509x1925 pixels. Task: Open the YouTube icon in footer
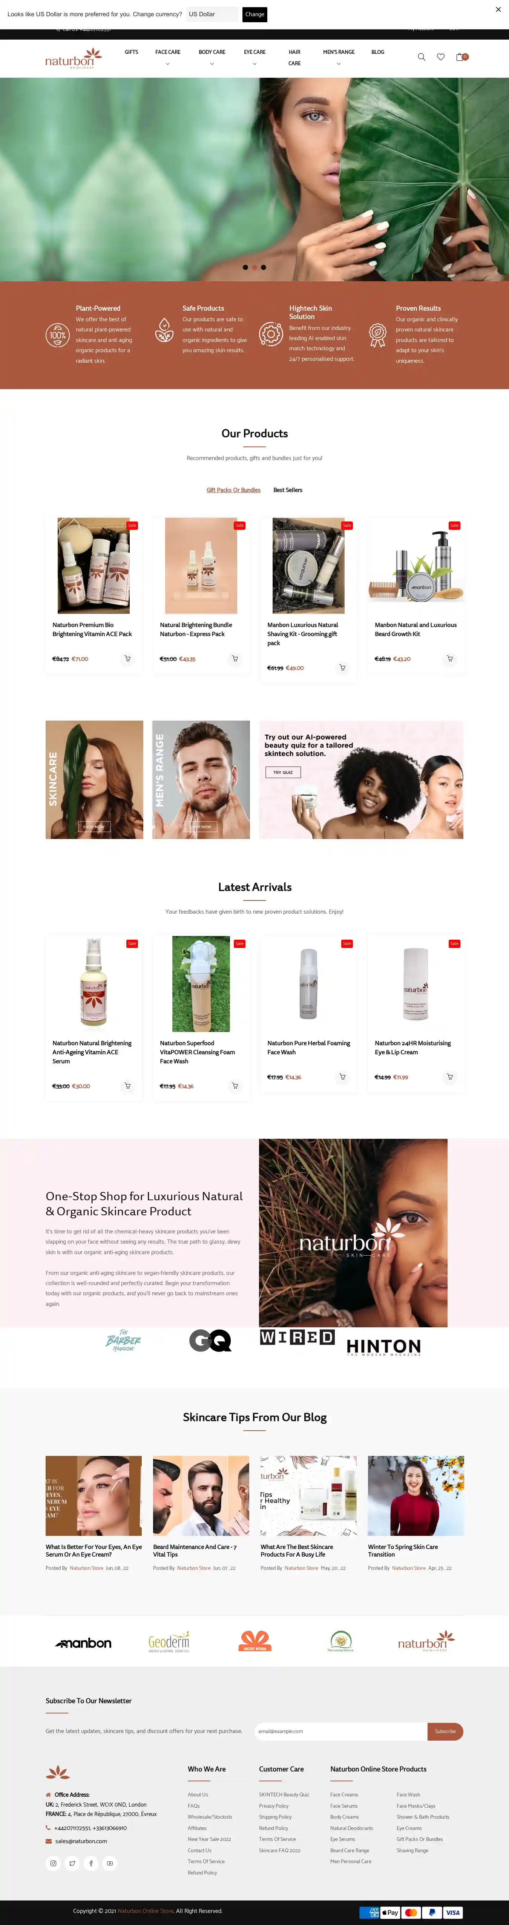110,1863
